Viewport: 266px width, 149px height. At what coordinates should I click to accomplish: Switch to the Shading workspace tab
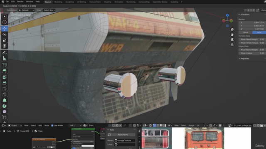[x=108, y=2]
